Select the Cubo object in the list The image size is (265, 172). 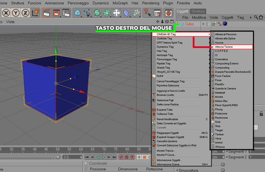pyautogui.click(x=189, y=24)
